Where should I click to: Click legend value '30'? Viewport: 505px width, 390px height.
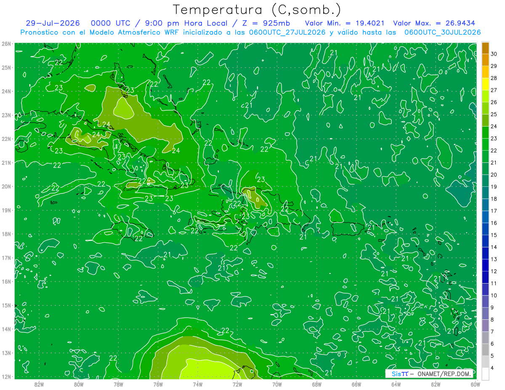click(x=494, y=54)
